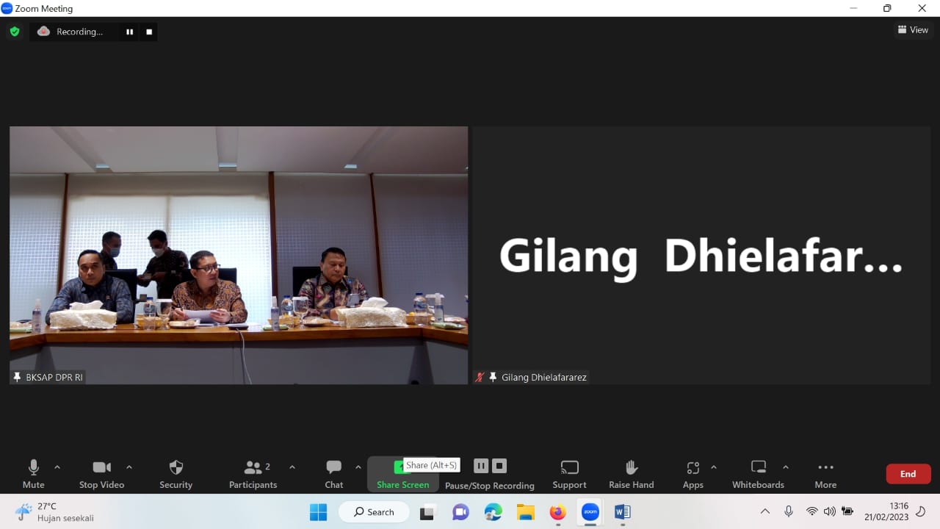Open Task View in the taskbar
This screenshot has width=940, height=529.
[x=427, y=512]
